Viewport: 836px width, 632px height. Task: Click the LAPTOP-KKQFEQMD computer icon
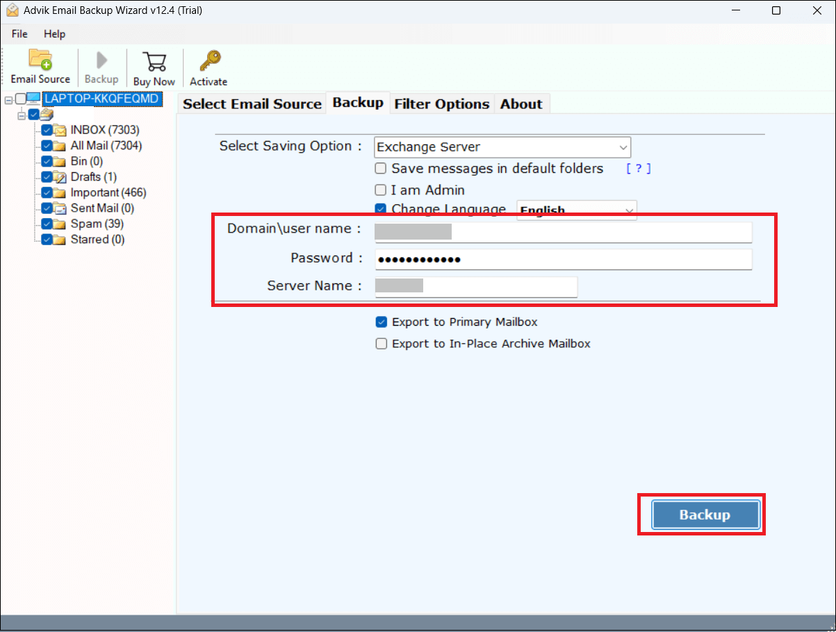[34, 99]
